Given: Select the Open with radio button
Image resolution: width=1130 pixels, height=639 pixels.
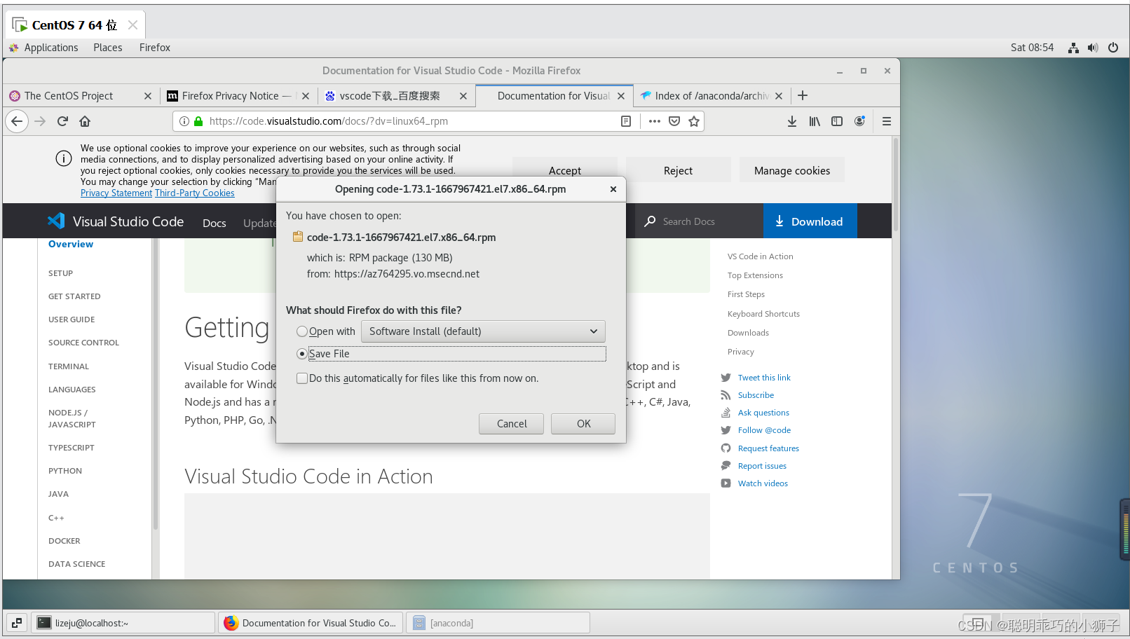Looking at the screenshot, I should (x=302, y=331).
